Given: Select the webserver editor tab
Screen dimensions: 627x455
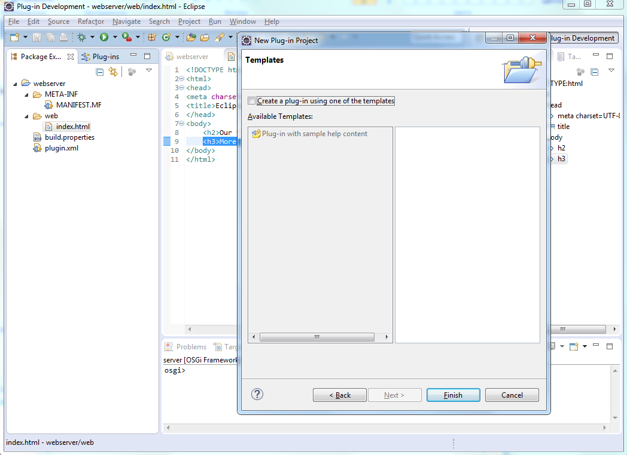Looking at the screenshot, I should click(187, 57).
